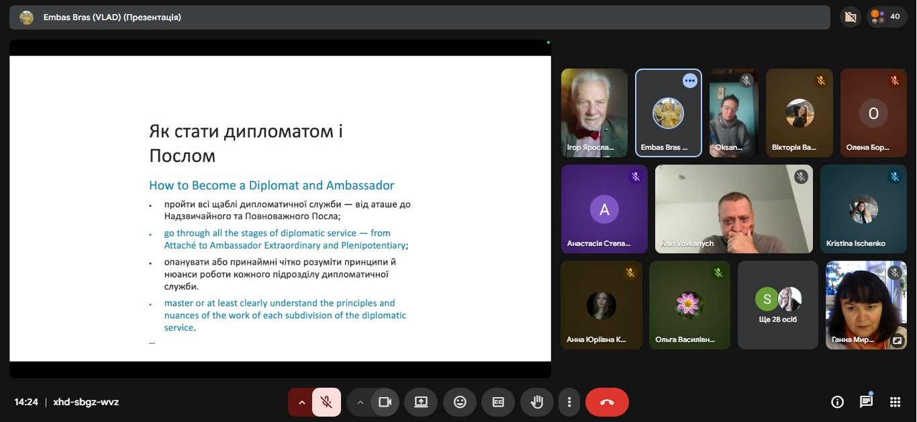Expand the audio settings arrow beside the microphone

(301, 402)
